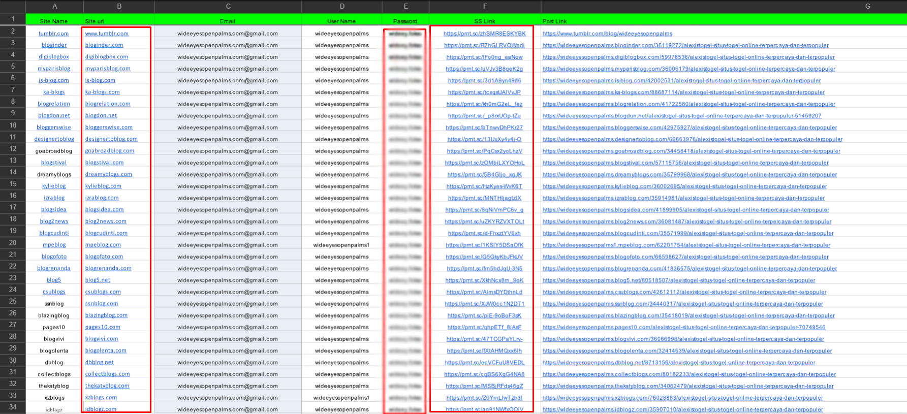Viewport: 907px width, 414px height.
Task: Open the mpeblog.com post link
Action: pos(686,245)
